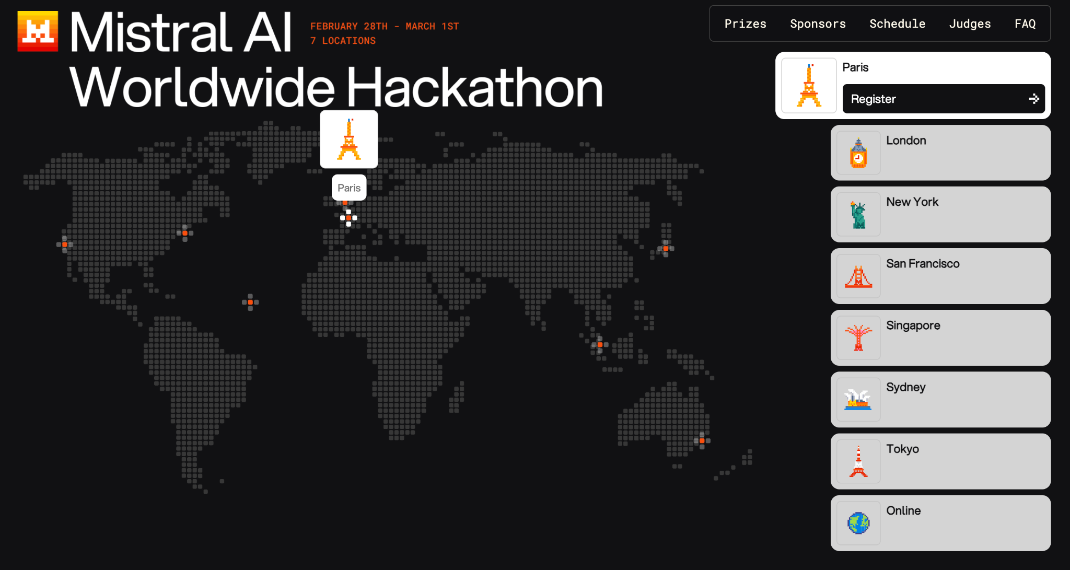This screenshot has width=1070, height=570.
Task: Open the Prizes section
Action: (745, 24)
